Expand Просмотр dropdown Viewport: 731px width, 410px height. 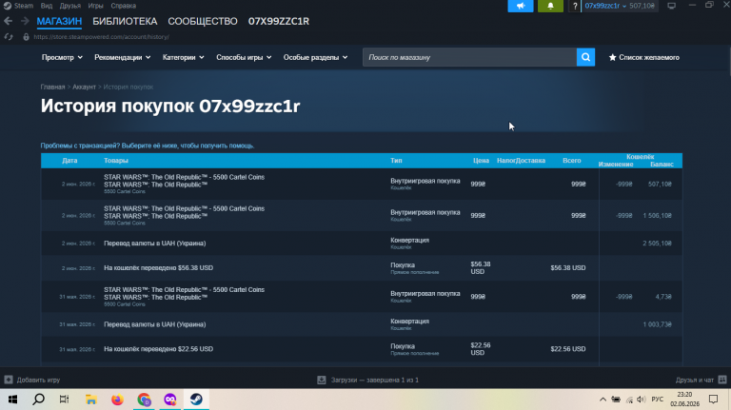[62, 57]
